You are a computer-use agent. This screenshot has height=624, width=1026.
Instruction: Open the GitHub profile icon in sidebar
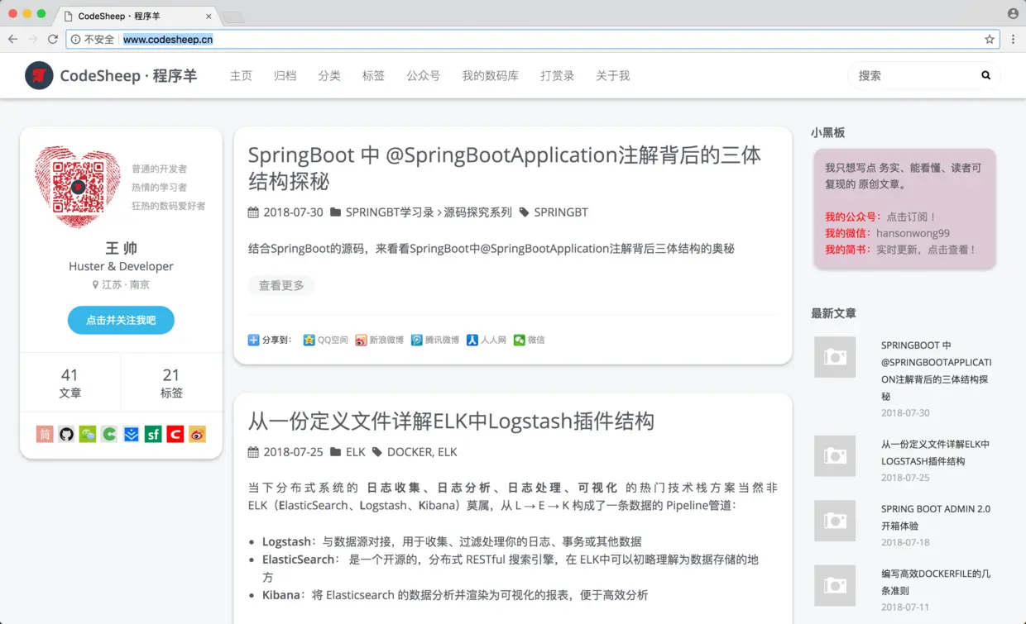pos(66,433)
